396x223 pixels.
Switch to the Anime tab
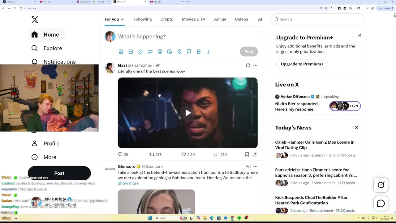pyautogui.click(x=220, y=19)
